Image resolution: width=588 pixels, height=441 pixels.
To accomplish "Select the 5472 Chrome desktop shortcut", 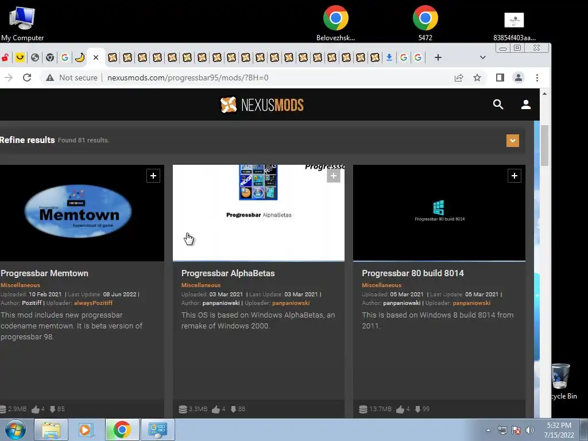I will tap(425, 23).
